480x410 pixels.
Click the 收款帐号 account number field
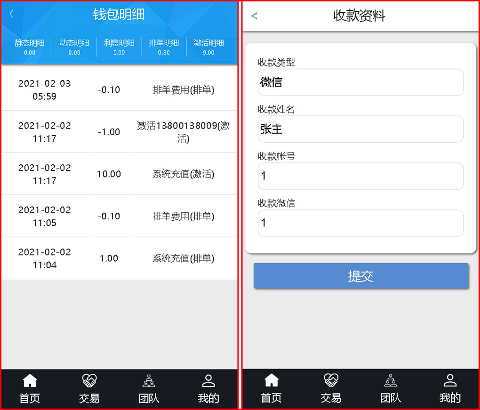tap(360, 176)
